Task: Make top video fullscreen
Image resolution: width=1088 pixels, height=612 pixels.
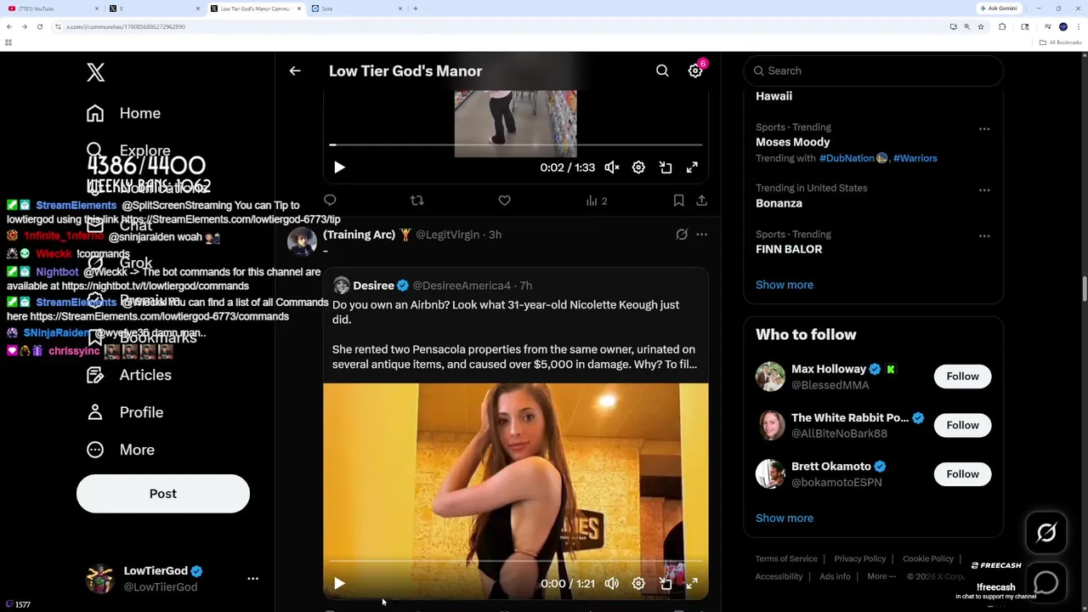Action: (x=692, y=167)
